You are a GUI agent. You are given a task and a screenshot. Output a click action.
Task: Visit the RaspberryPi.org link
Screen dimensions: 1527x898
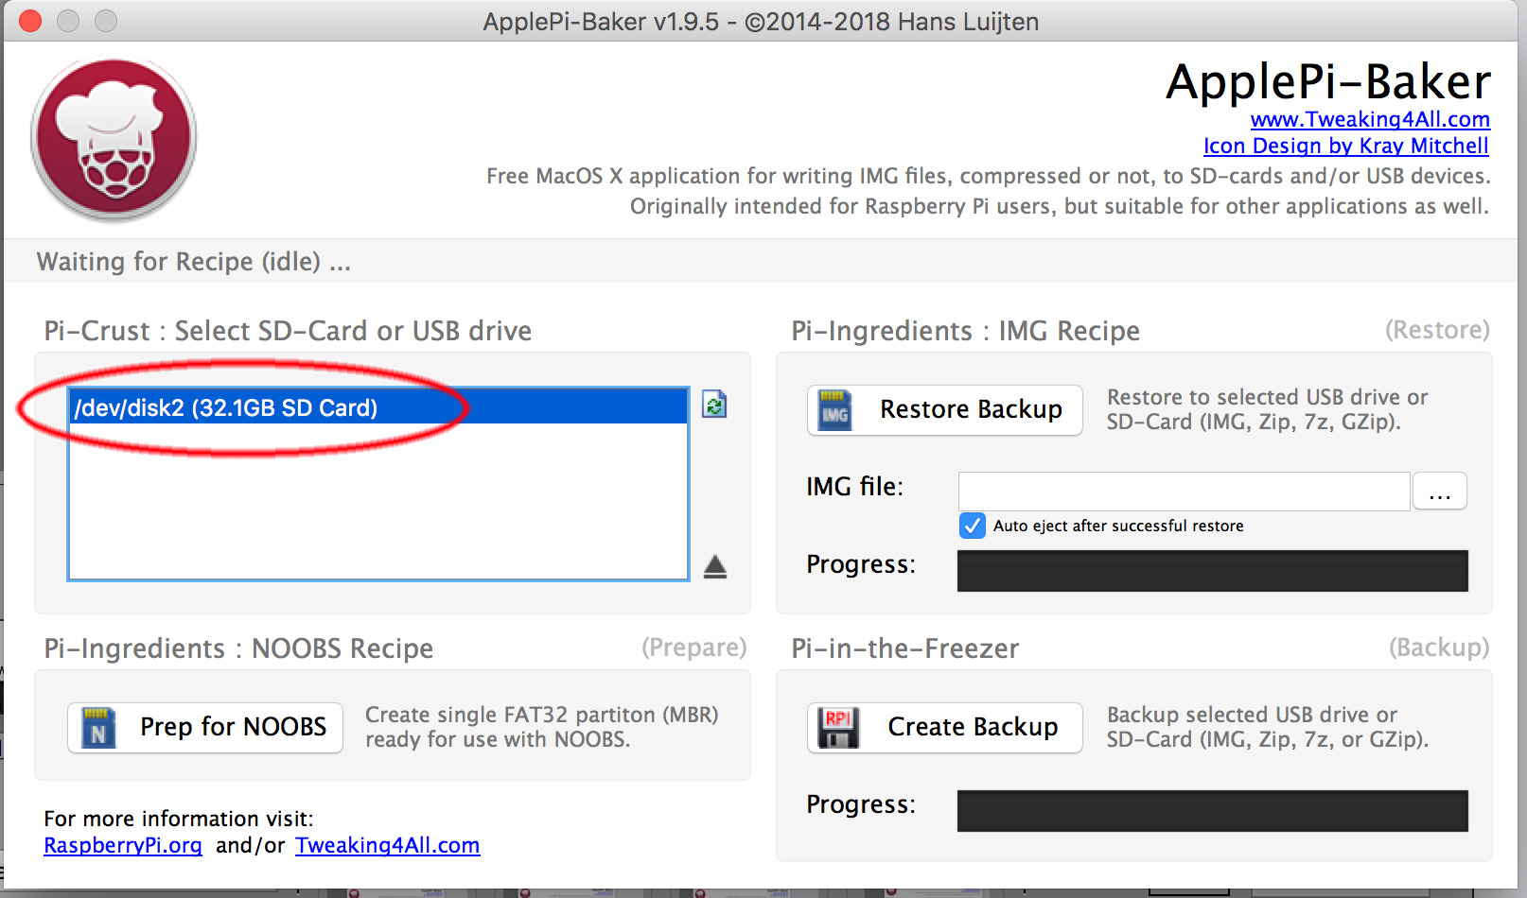[123, 845]
